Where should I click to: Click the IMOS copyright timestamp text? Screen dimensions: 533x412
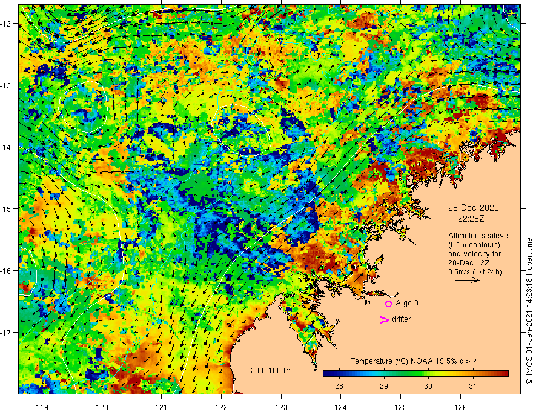[x=529, y=311]
